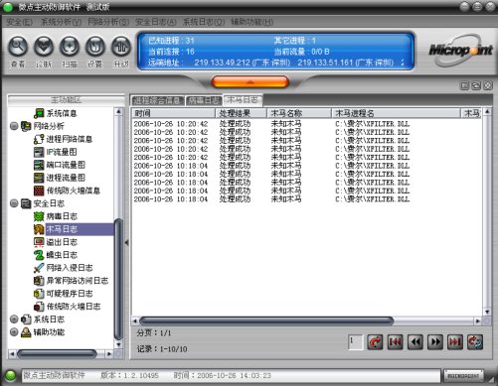Open the 设置 settings toolbar icon
This screenshot has width=498, height=386.
pos(95,47)
